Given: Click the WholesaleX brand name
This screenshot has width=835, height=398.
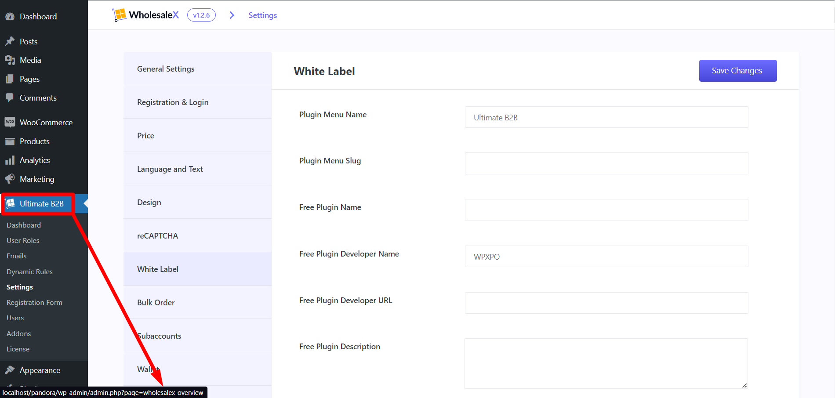Looking at the screenshot, I should click(154, 15).
